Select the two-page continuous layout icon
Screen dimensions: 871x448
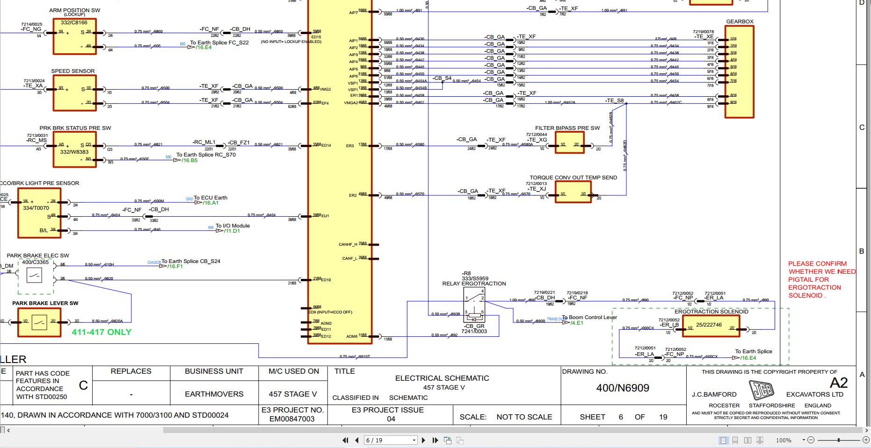click(x=760, y=440)
